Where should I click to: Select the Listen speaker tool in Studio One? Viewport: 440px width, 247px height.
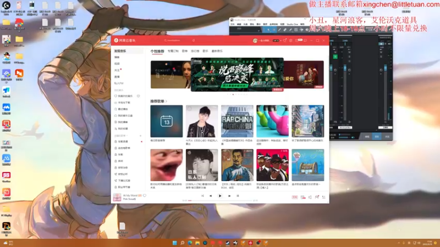(x=307, y=30)
